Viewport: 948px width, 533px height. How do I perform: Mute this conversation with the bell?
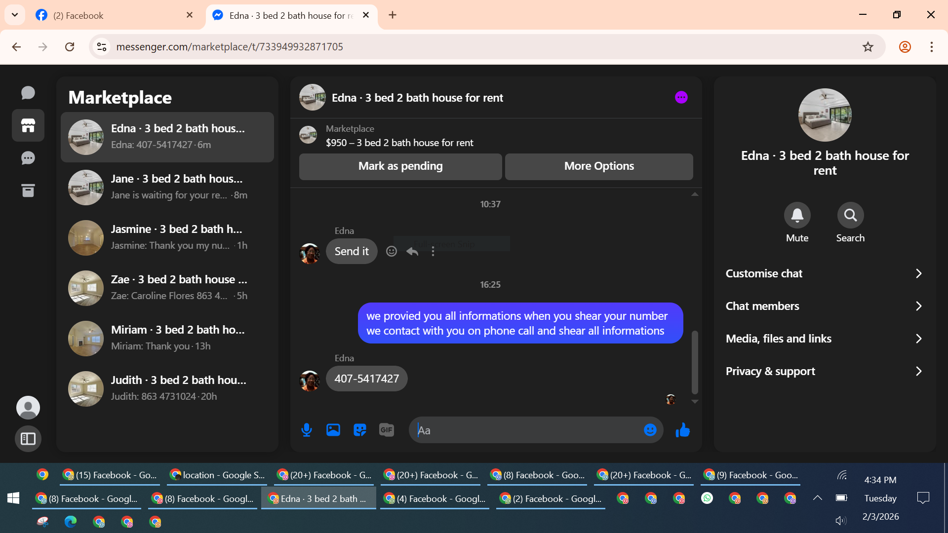tap(797, 215)
